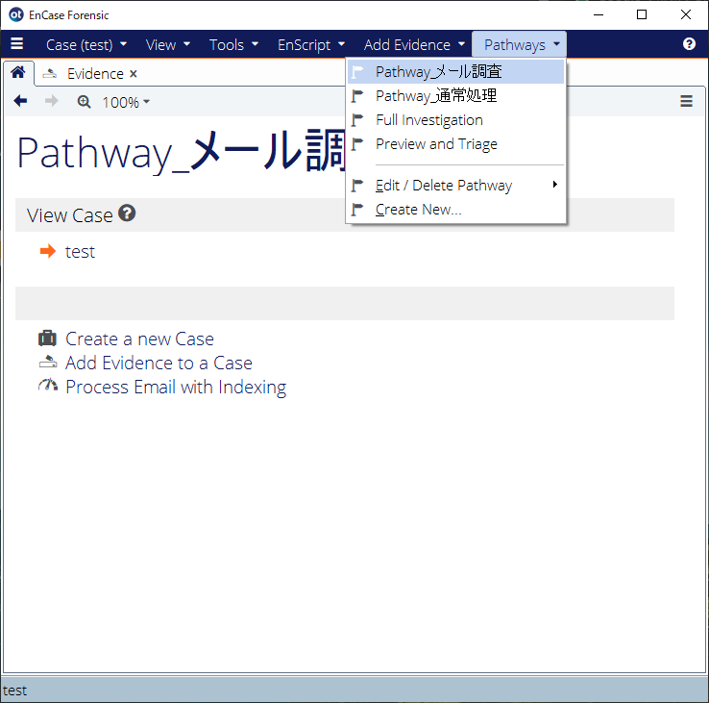Click the submenu arrow of Edit / Delete Pathway

[555, 185]
